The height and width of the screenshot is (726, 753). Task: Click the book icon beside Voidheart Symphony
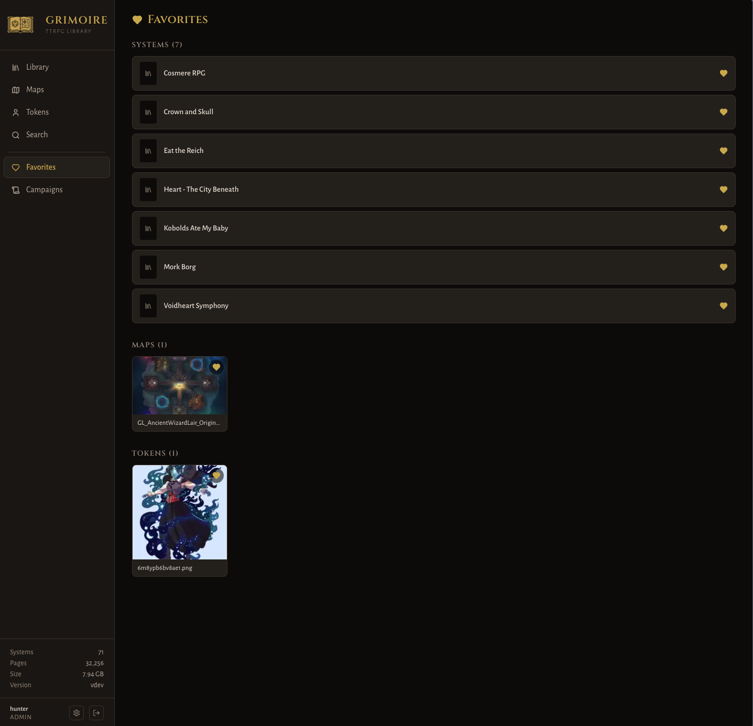point(148,306)
